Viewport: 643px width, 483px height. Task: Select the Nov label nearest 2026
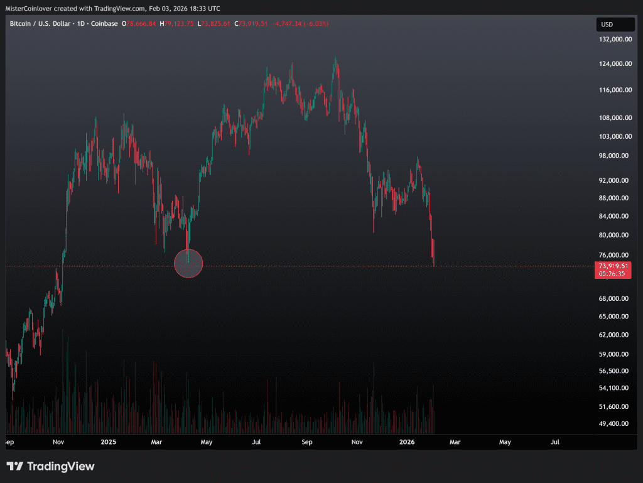(x=357, y=442)
